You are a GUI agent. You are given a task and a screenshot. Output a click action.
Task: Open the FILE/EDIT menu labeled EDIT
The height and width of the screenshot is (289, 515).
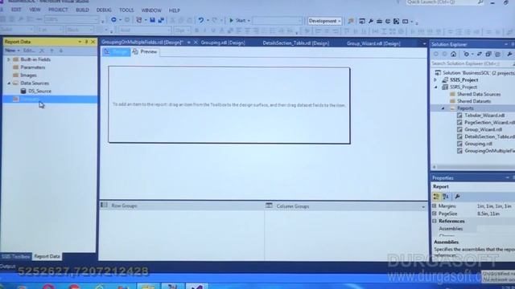[16, 10]
